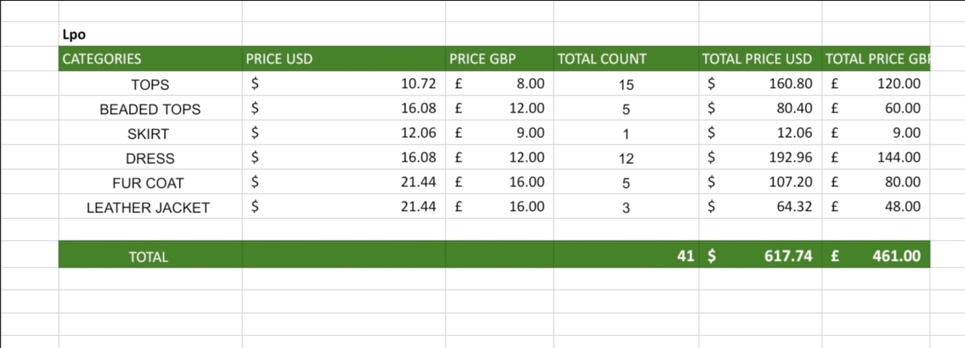Select the PRICE GBP header cell
This screenshot has width=965, height=348.
(499, 59)
